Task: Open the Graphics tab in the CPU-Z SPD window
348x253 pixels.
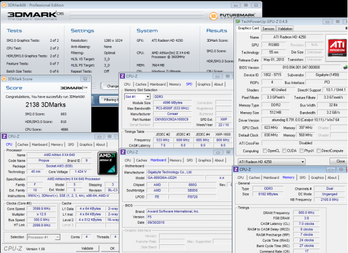Action: pos(204,84)
